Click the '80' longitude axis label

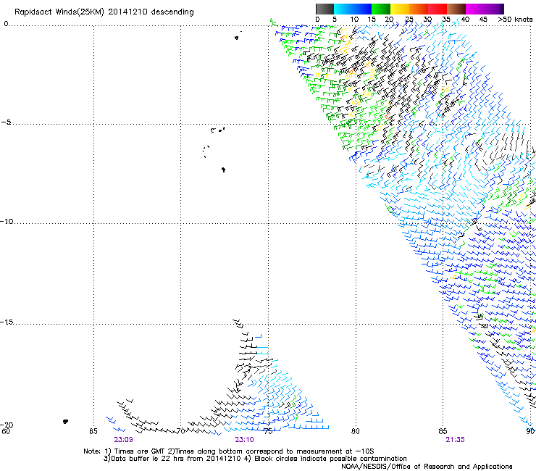point(356,431)
